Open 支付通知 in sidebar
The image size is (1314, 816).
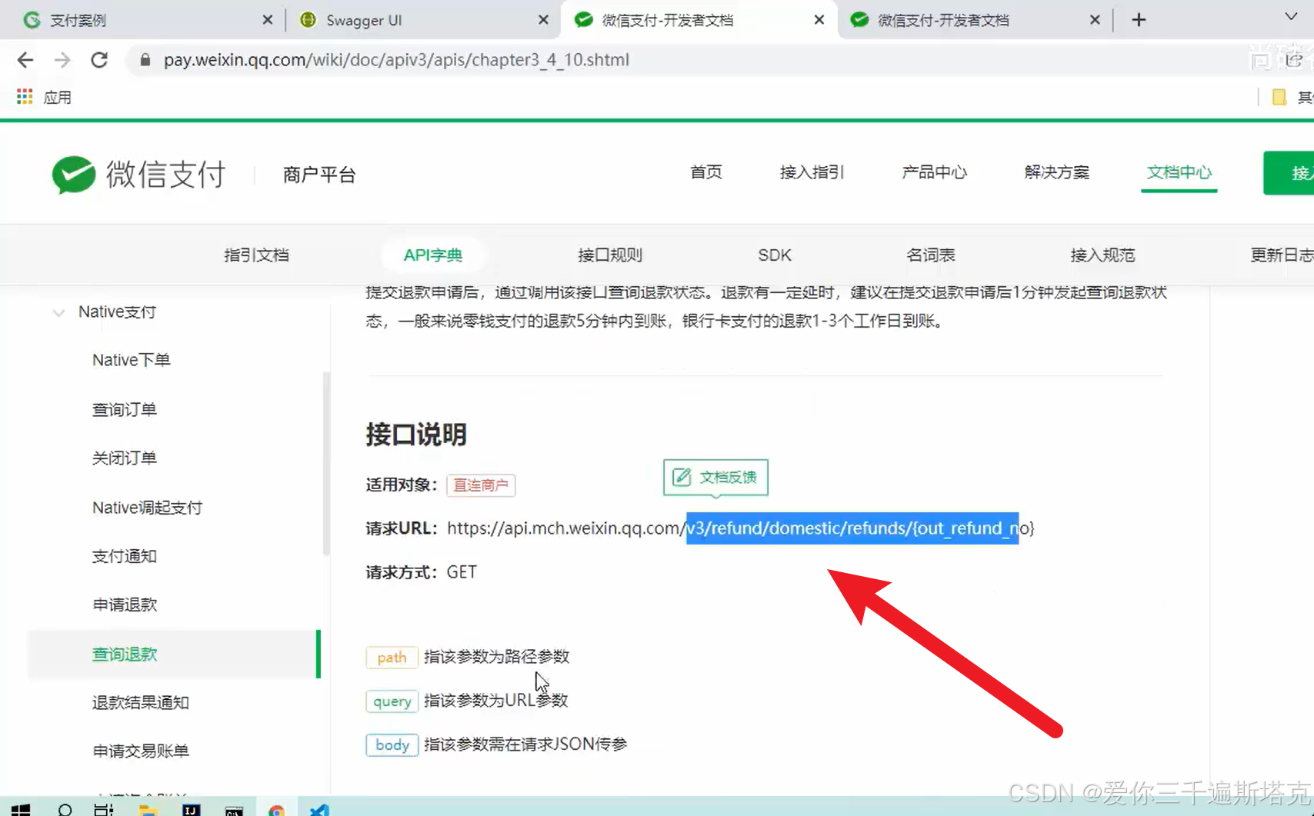(x=125, y=556)
